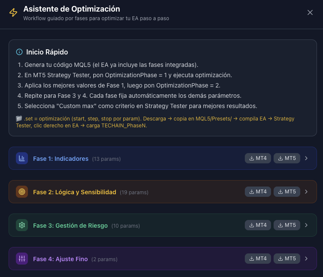This screenshot has height=277, width=323.
Task: Download MT5 preset for Fase 3
Action: pos(286,225)
